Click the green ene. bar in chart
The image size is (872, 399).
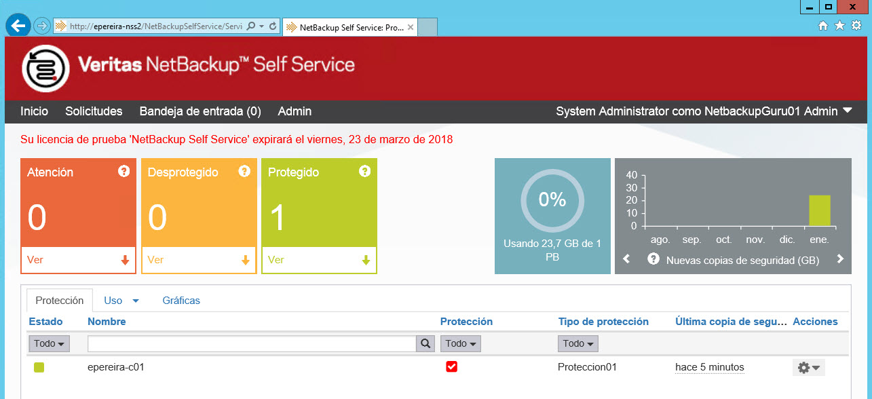[820, 210]
